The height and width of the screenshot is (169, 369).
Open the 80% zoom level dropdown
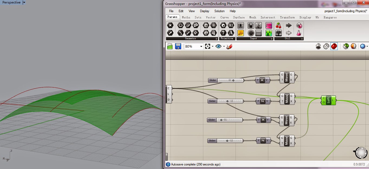(x=201, y=47)
